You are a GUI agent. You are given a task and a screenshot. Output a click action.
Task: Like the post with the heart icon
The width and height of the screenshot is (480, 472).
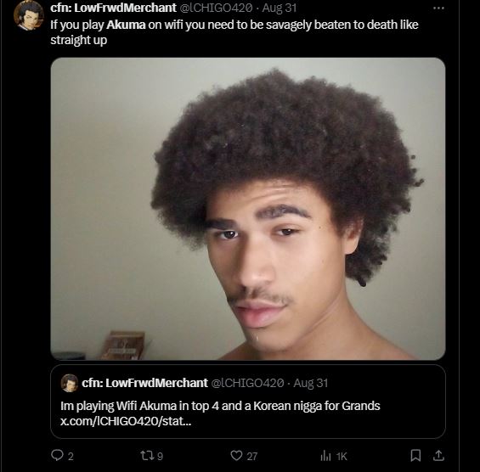point(236,455)
